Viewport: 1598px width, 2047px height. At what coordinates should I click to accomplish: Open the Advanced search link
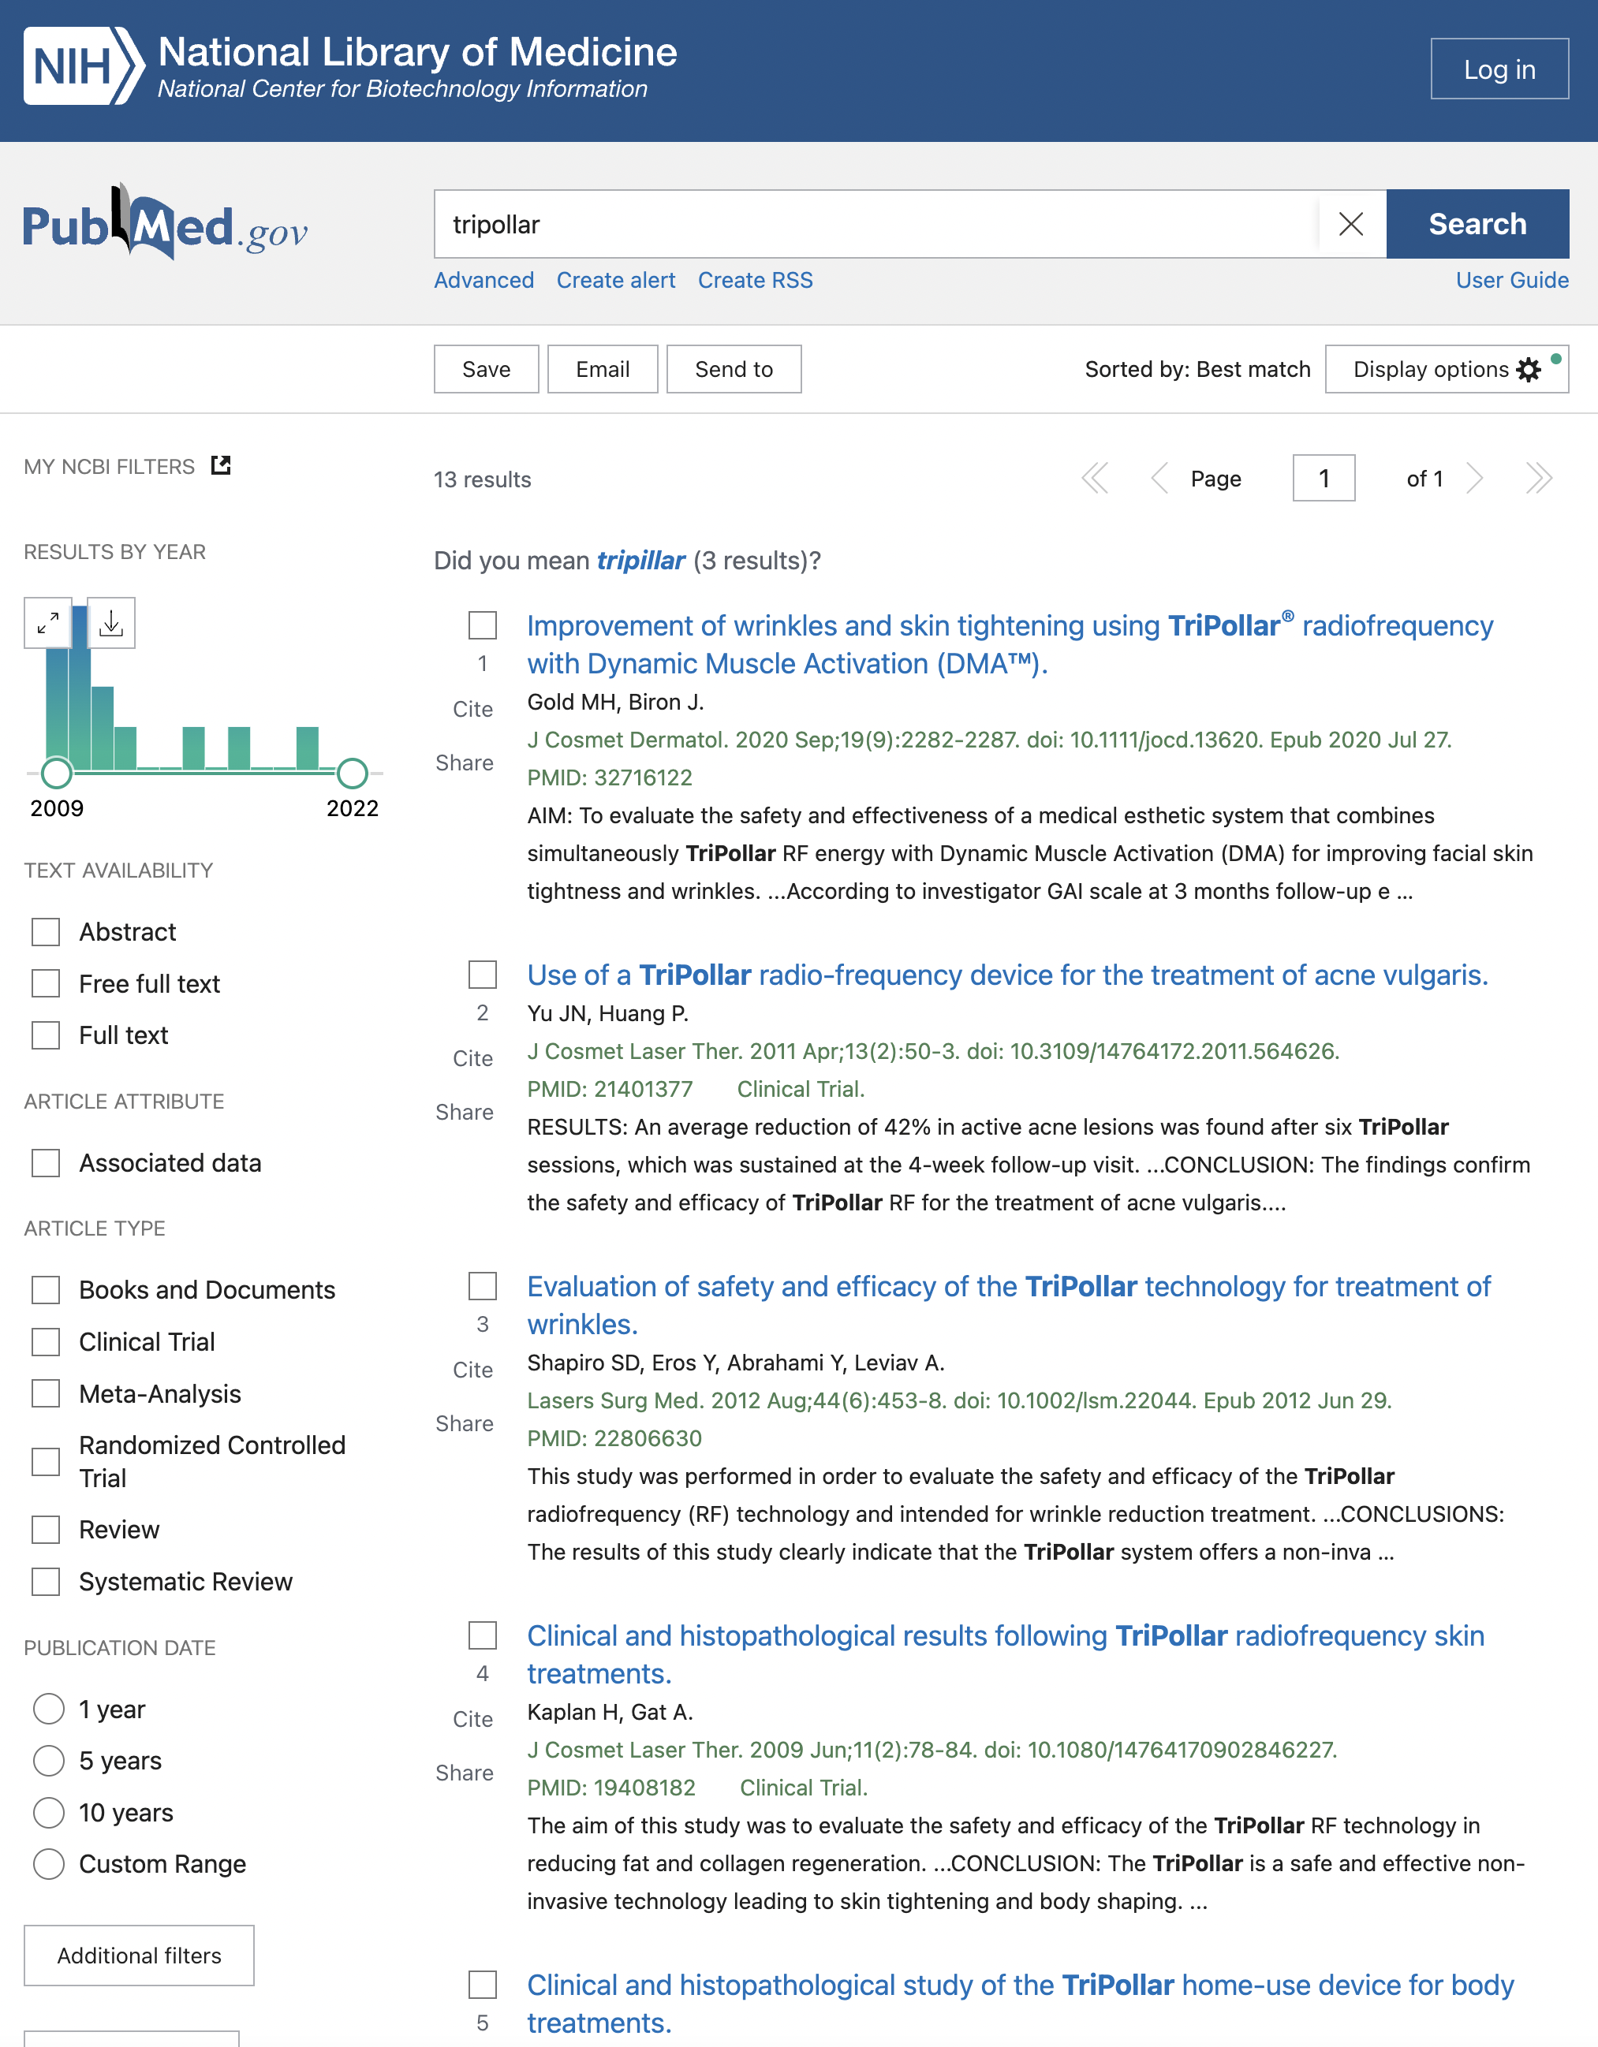pos(484,280)
